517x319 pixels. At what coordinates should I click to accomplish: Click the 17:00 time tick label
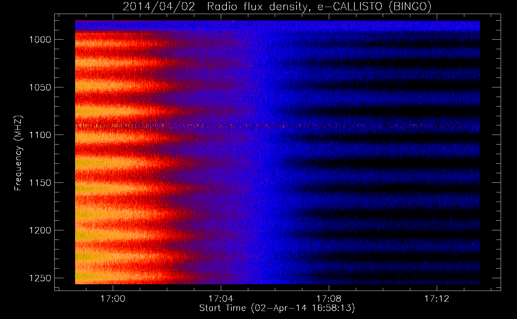click(x=113, y=299)
